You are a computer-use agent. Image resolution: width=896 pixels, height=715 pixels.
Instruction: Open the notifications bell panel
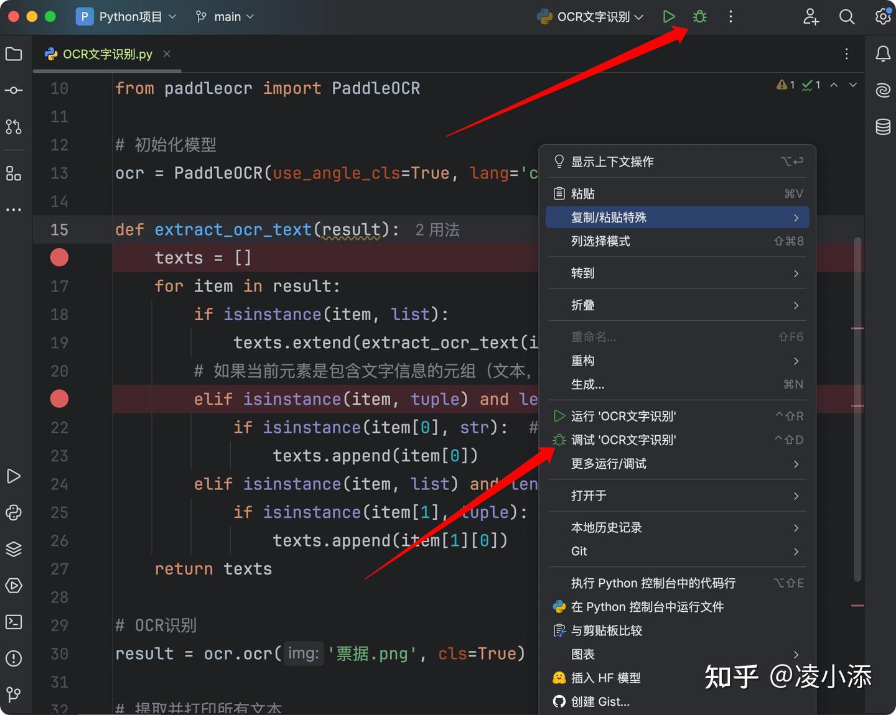coord(882,54)
